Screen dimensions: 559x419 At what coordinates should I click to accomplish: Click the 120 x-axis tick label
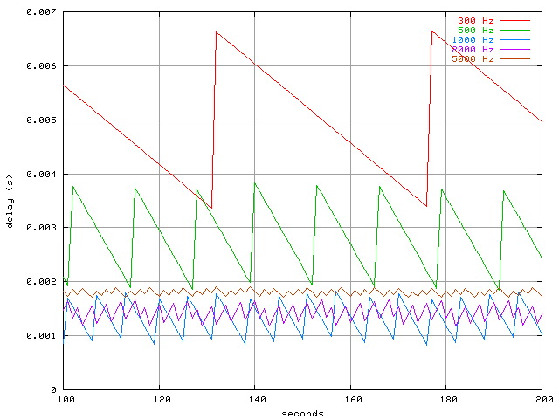click(159, 399)
